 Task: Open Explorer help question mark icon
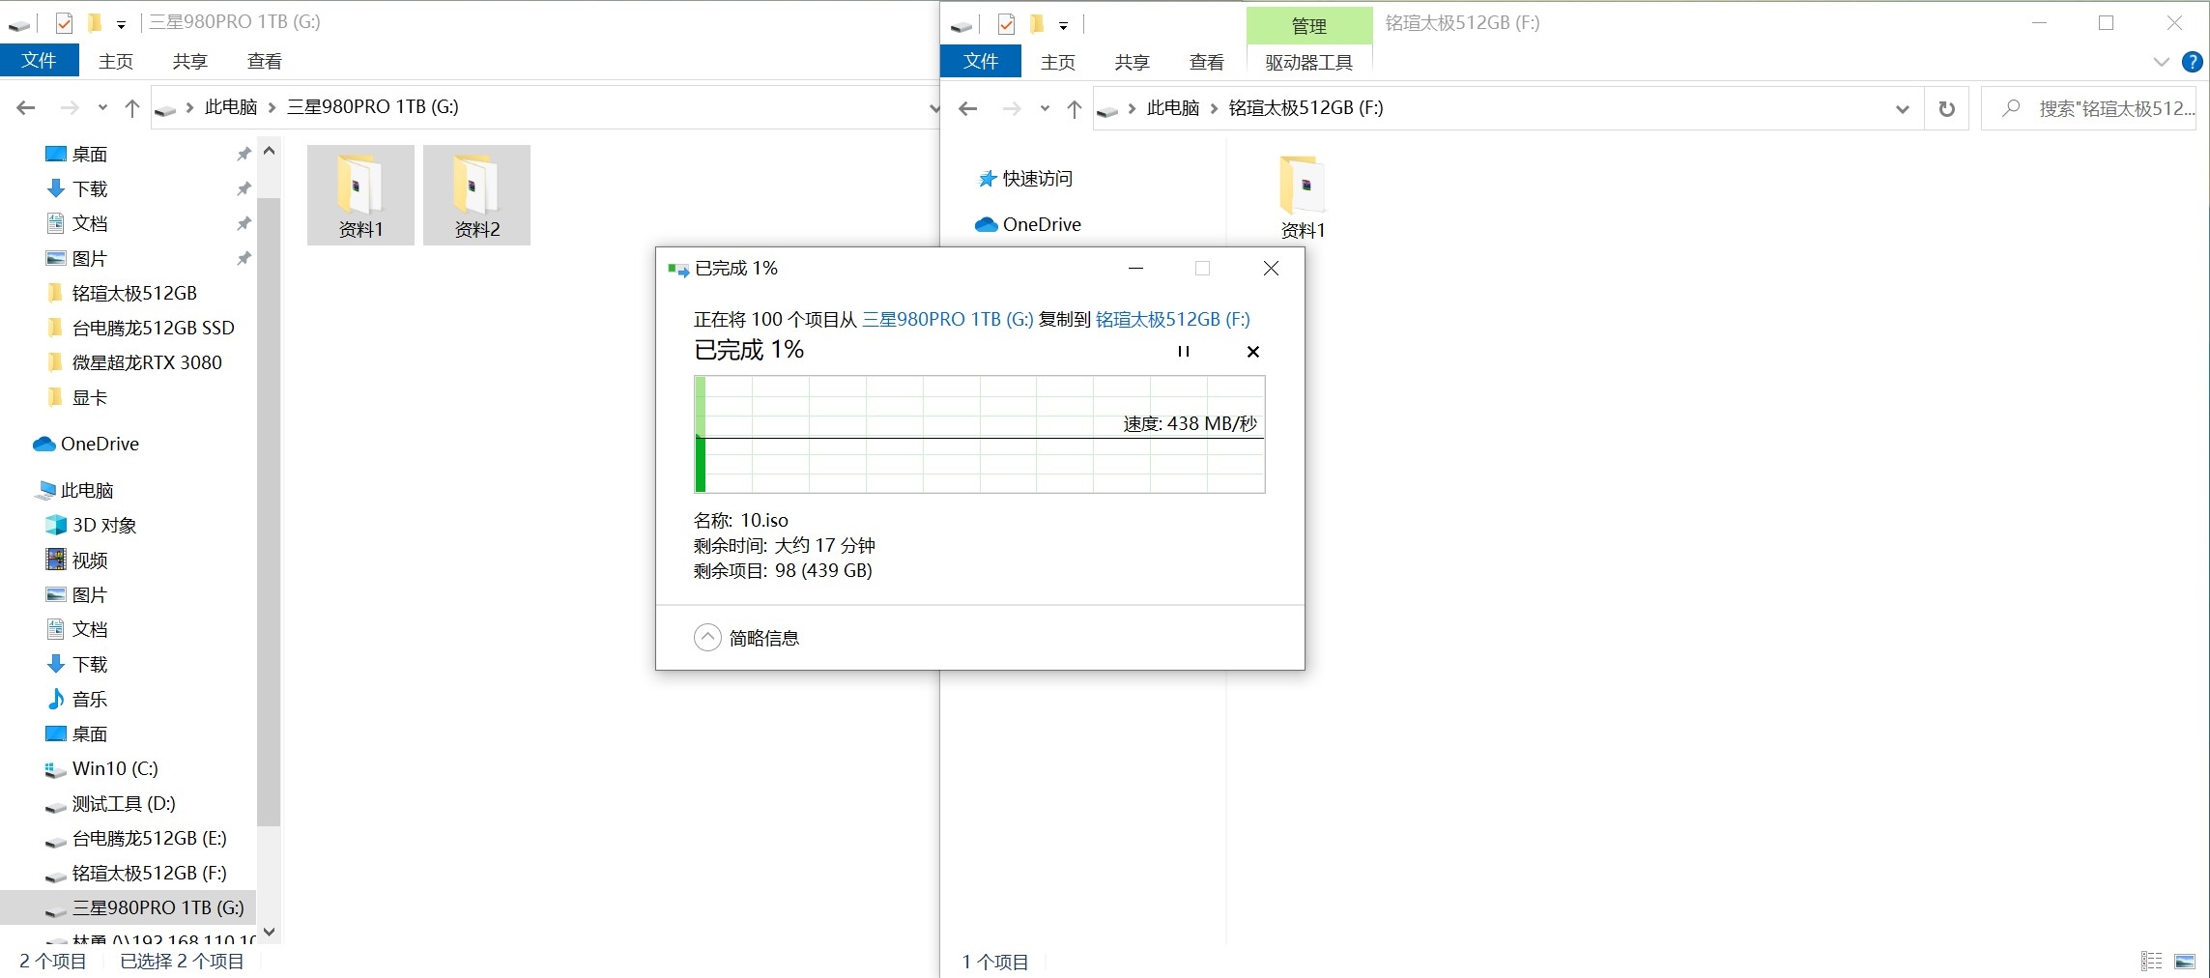[2193, 62]
